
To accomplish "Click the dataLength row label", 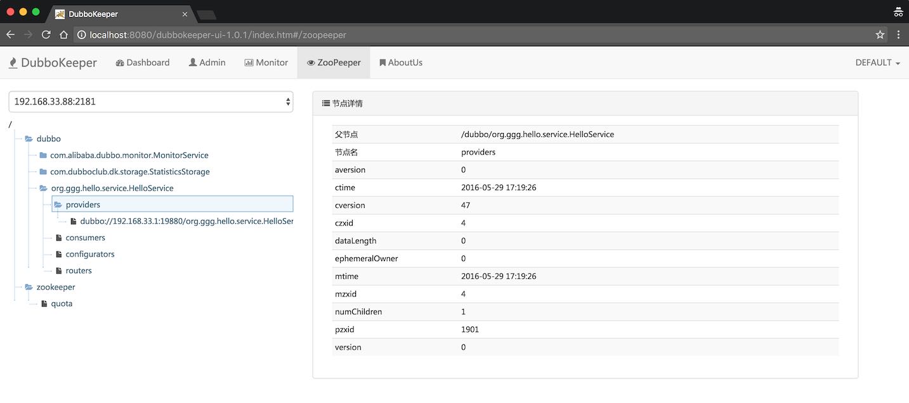I will (356, 241).
